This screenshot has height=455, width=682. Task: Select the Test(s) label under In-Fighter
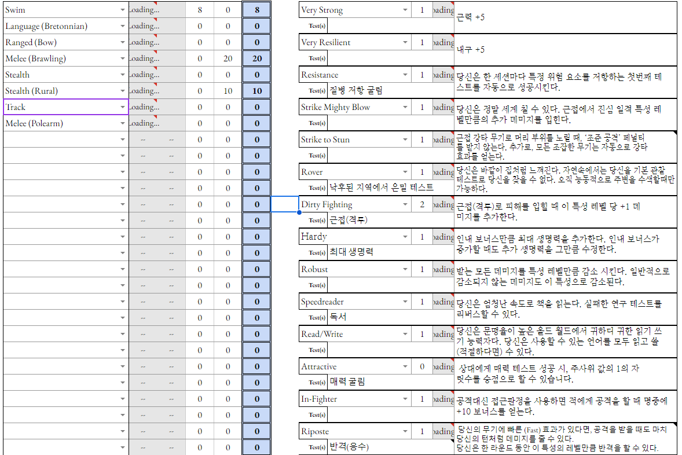[316, 414]
